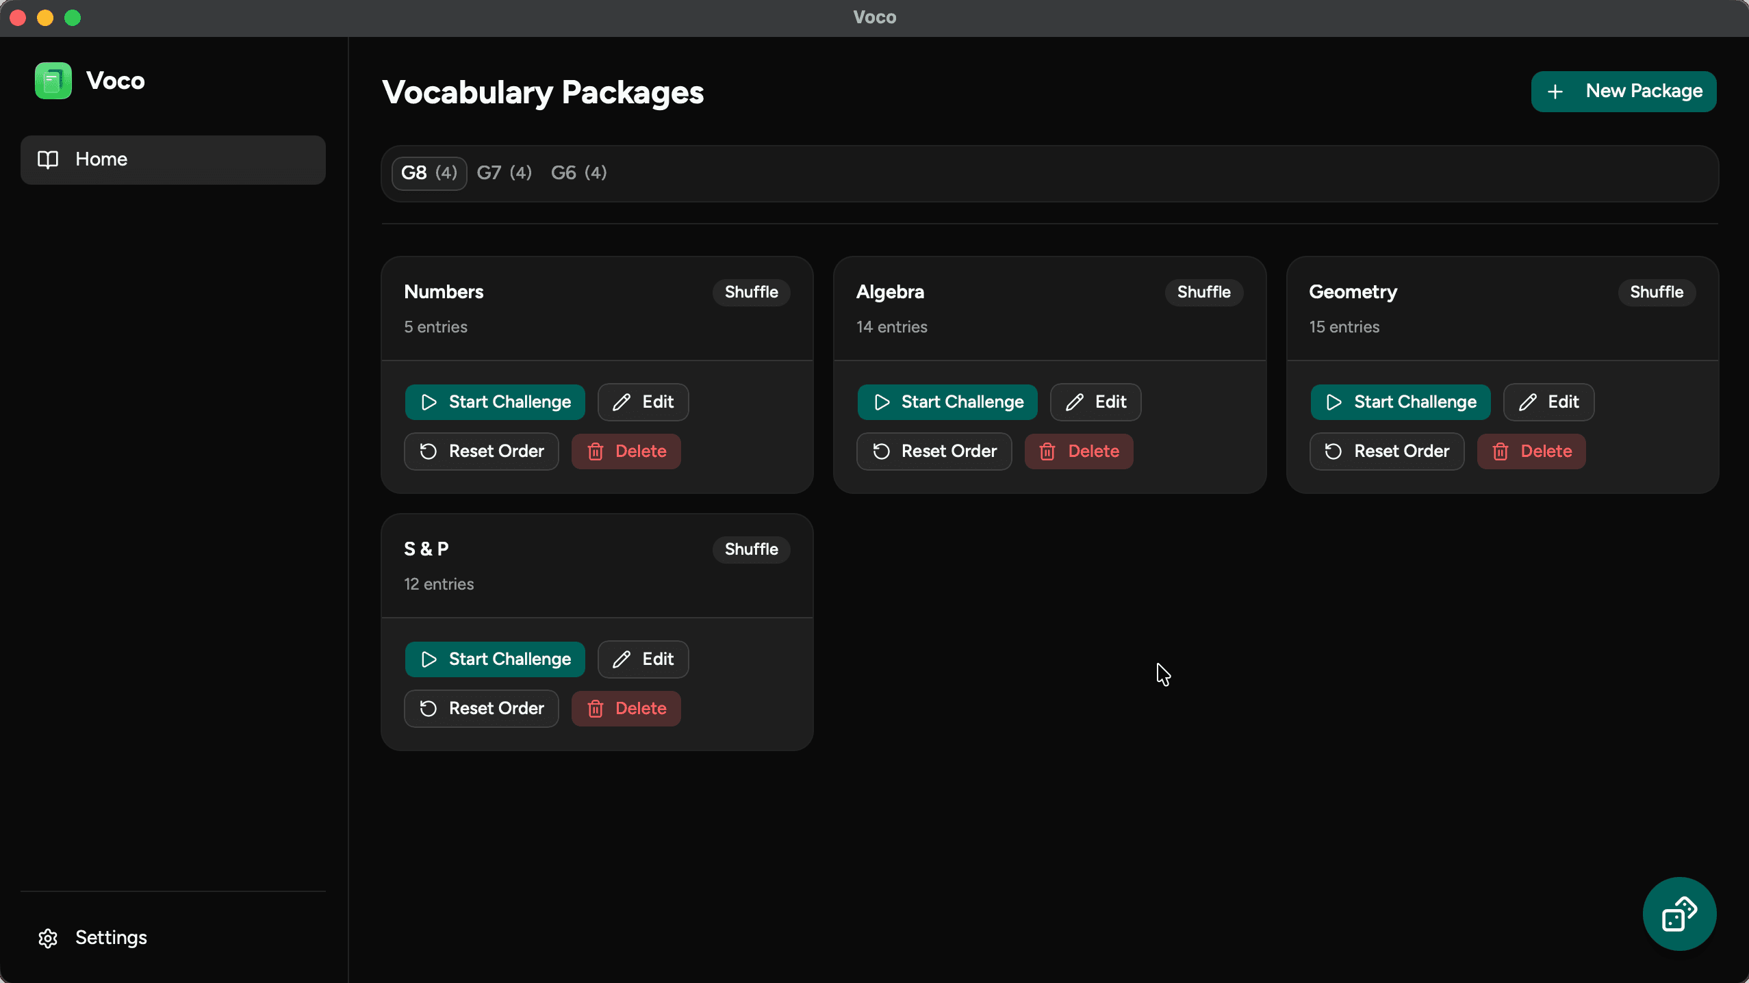
Task: Start Challenge for the S & P package
Action: (495, 659)
